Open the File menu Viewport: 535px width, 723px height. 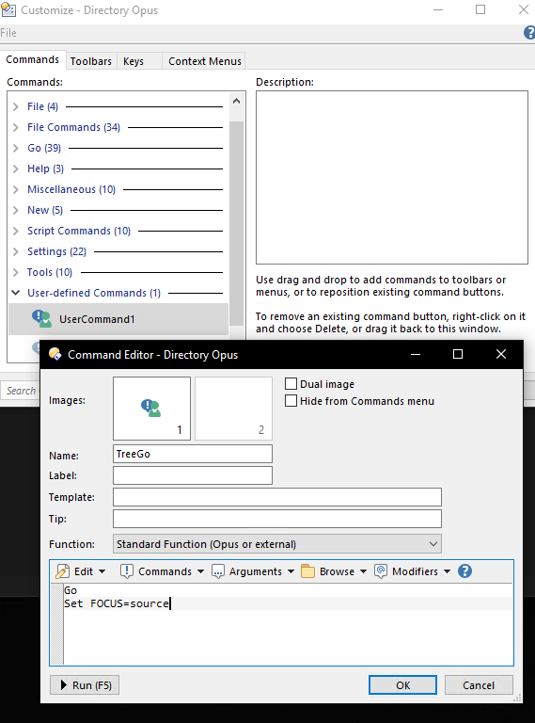coord(8,33)
